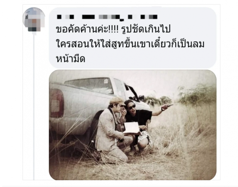
Task: Open the attached sepia photo in comment
Action: (x=132, y=125)
